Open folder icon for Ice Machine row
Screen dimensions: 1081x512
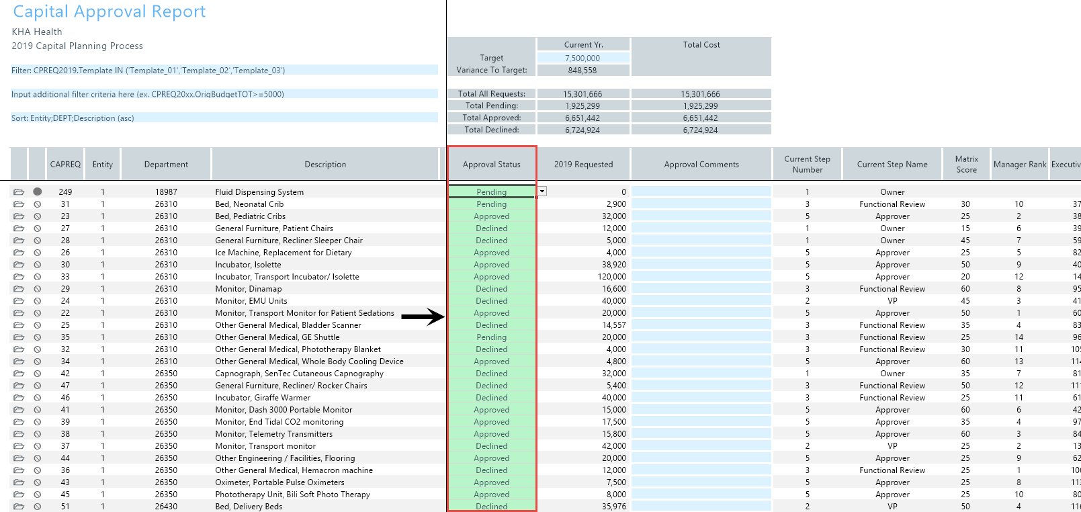tap(19, 253)
